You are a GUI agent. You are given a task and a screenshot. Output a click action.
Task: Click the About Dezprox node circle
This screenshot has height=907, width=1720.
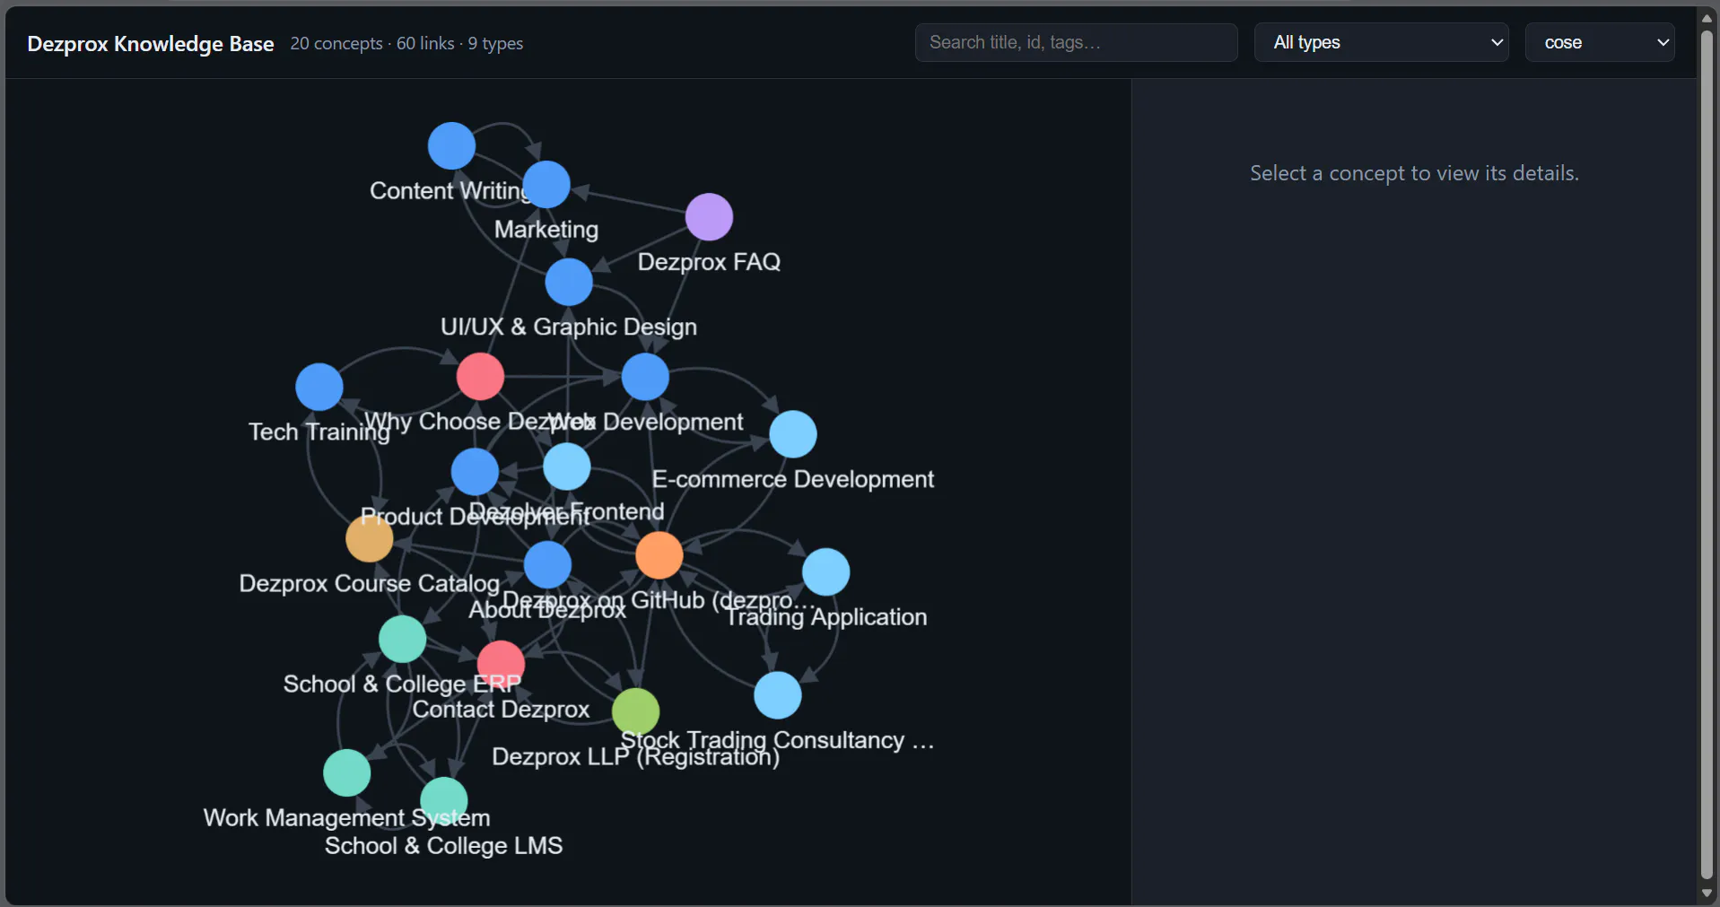point(547,565)
